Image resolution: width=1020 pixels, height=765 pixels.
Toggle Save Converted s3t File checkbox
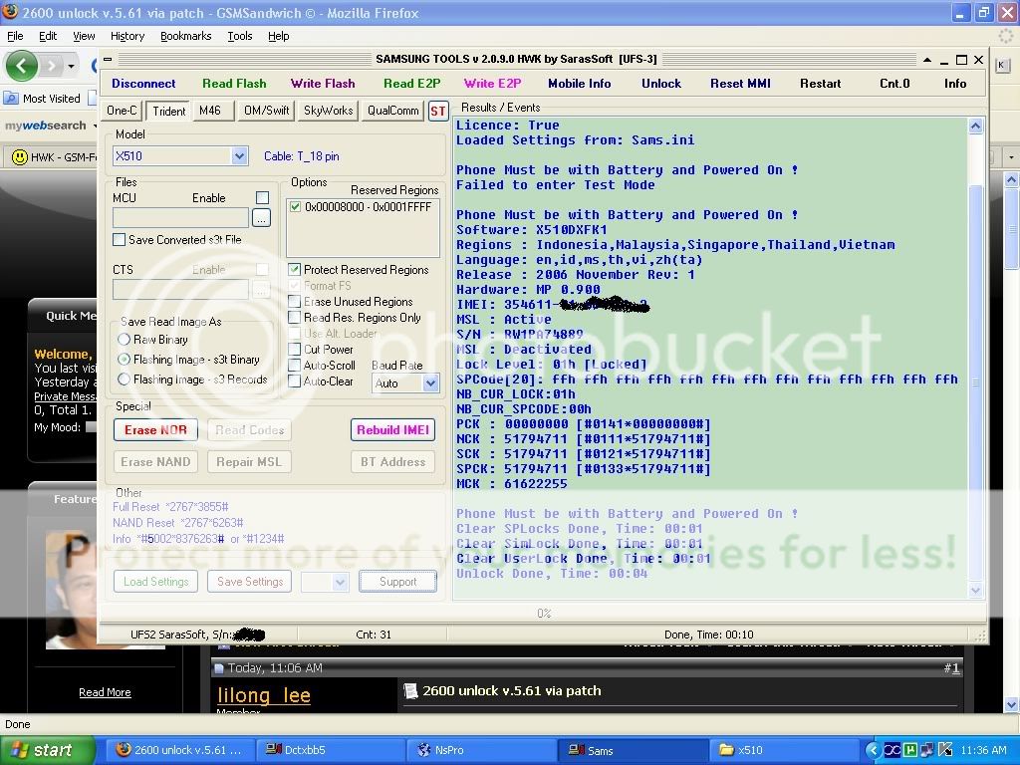[120, 239]
